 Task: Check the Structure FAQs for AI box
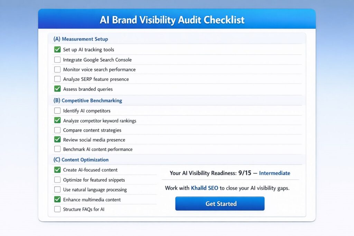pyautogui.click(x=57, y=209)
